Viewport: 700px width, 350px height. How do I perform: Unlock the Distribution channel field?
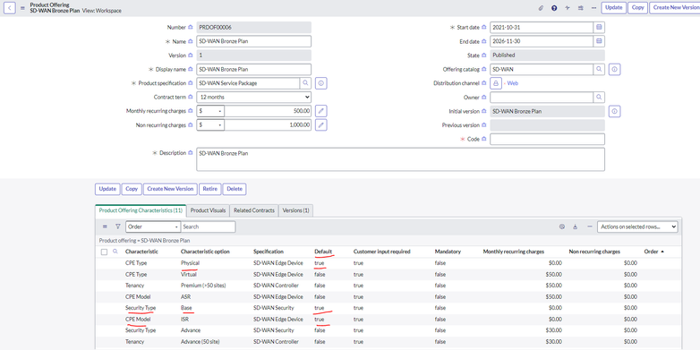pyautogui.click(x=496, y=83)
